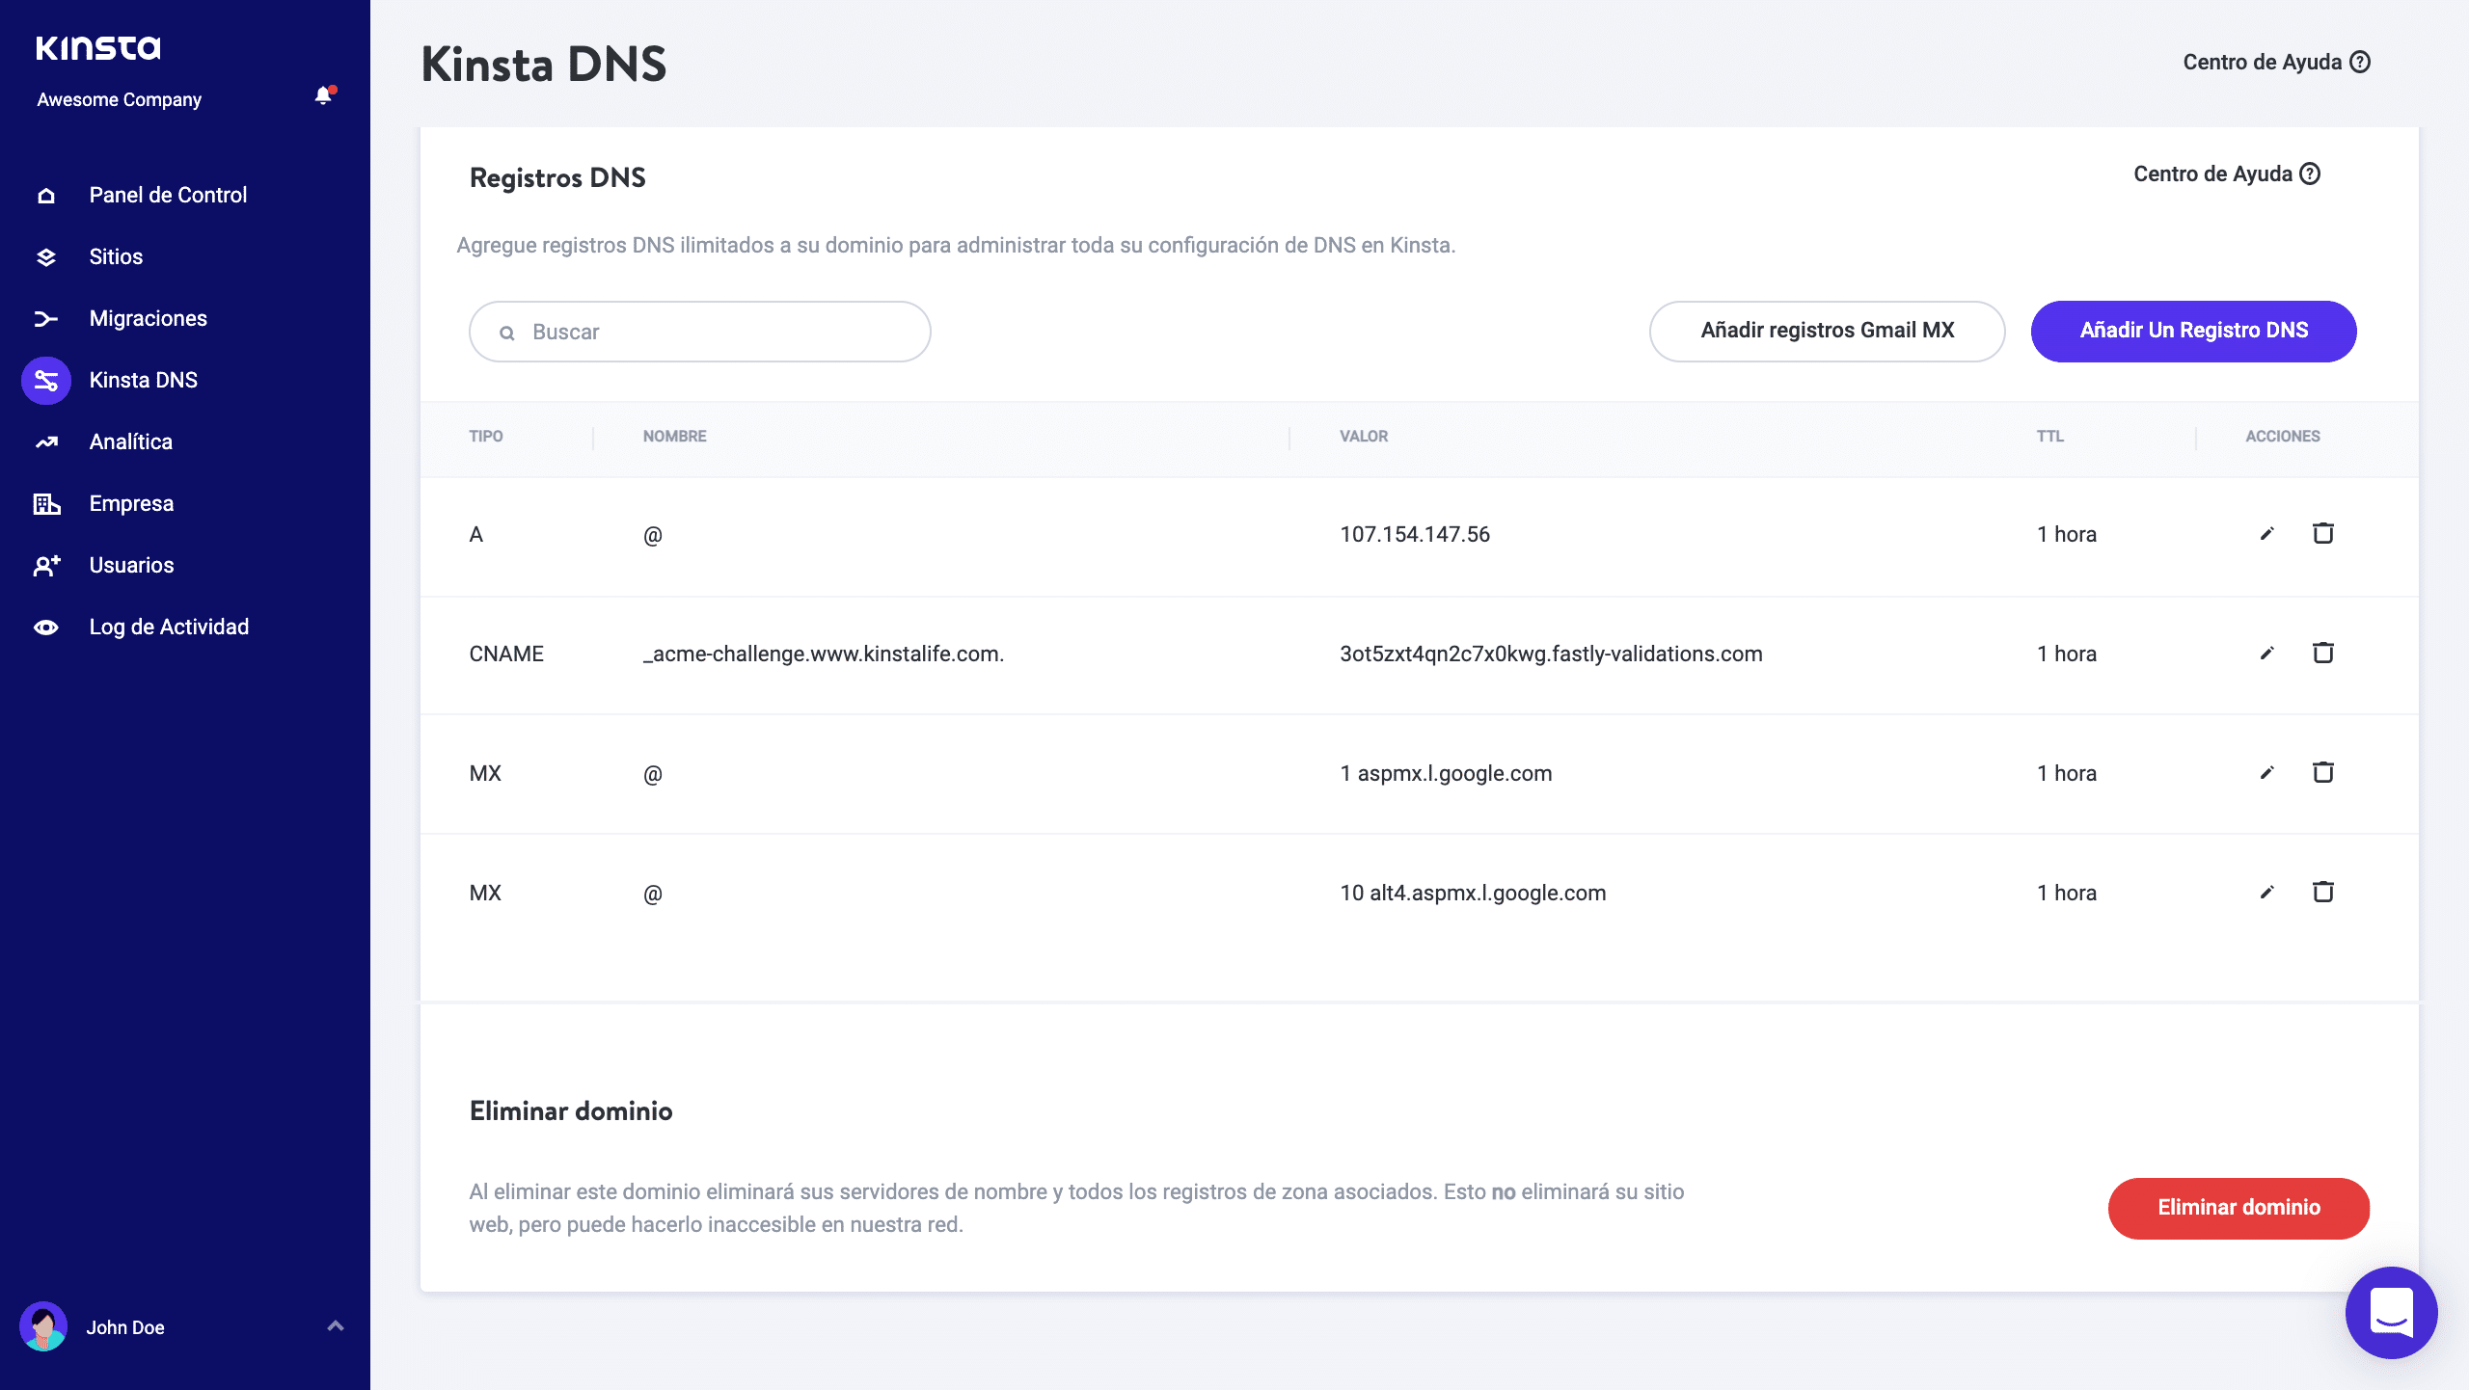This screenshot has height=1390, width=2469.
Task: Click the Kinsta DNS sidebar icon
Action: click(45, 380)
